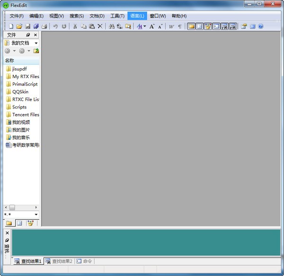Image resolution: width=284 pixels, height=276 pixels.
Task: Expand the 我的文档 location dropdown
Action: (x=36, y=43)
